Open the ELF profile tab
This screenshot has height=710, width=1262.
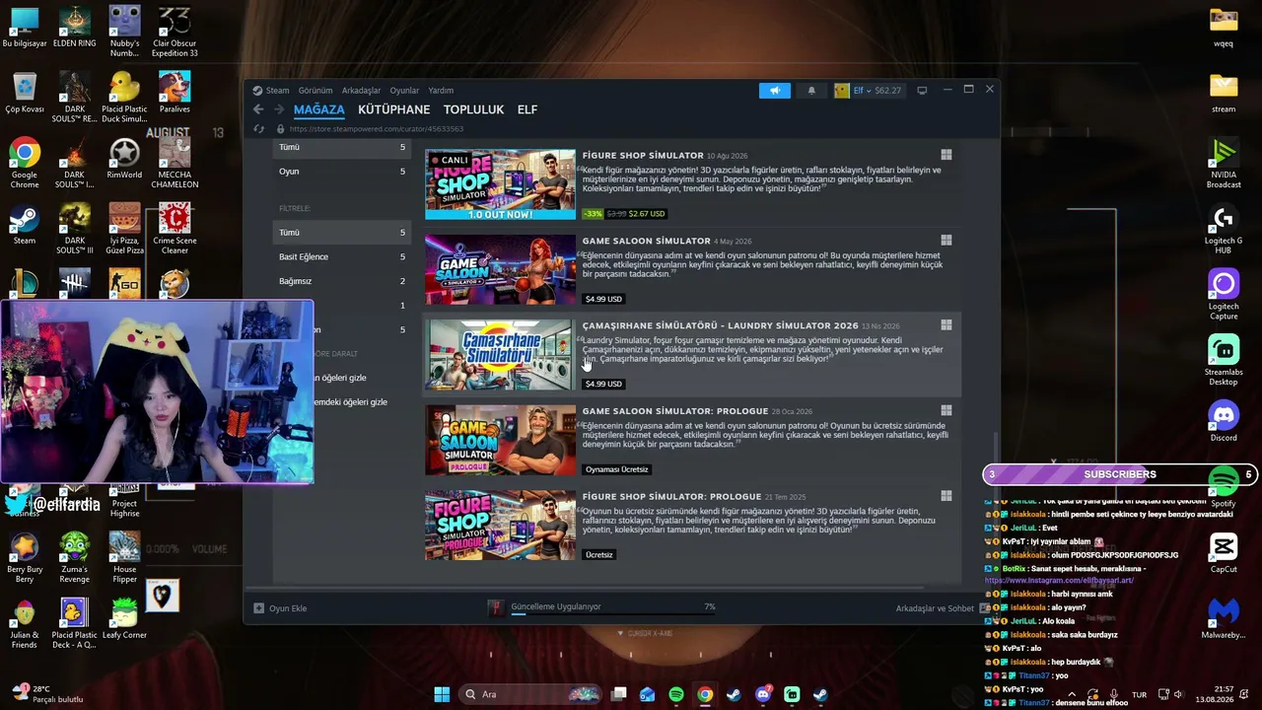[527, 109]
